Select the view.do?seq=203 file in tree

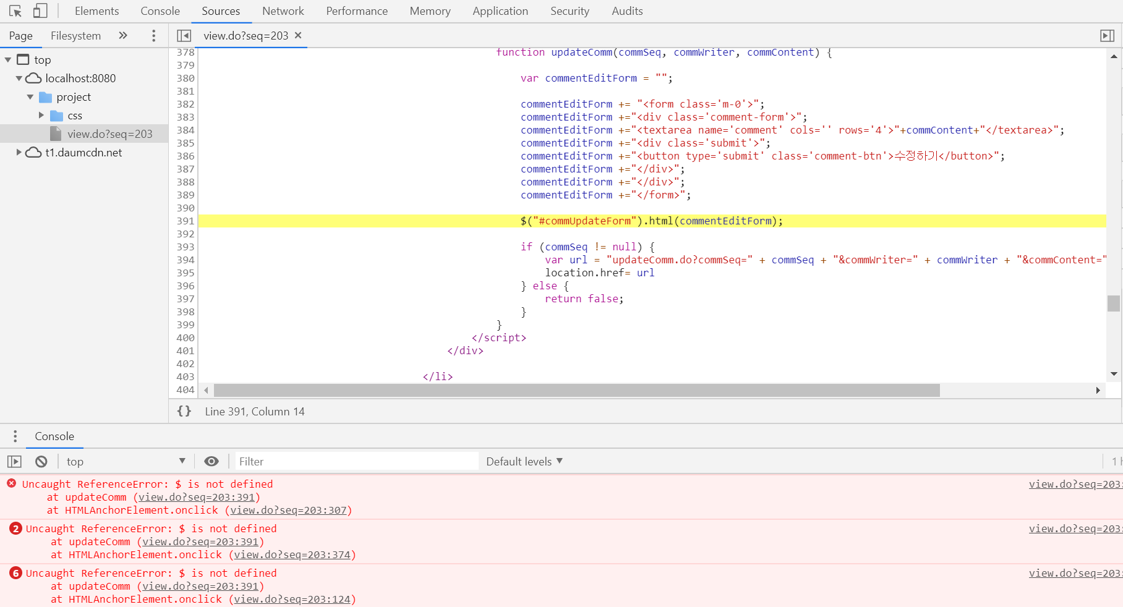point(109,134)
